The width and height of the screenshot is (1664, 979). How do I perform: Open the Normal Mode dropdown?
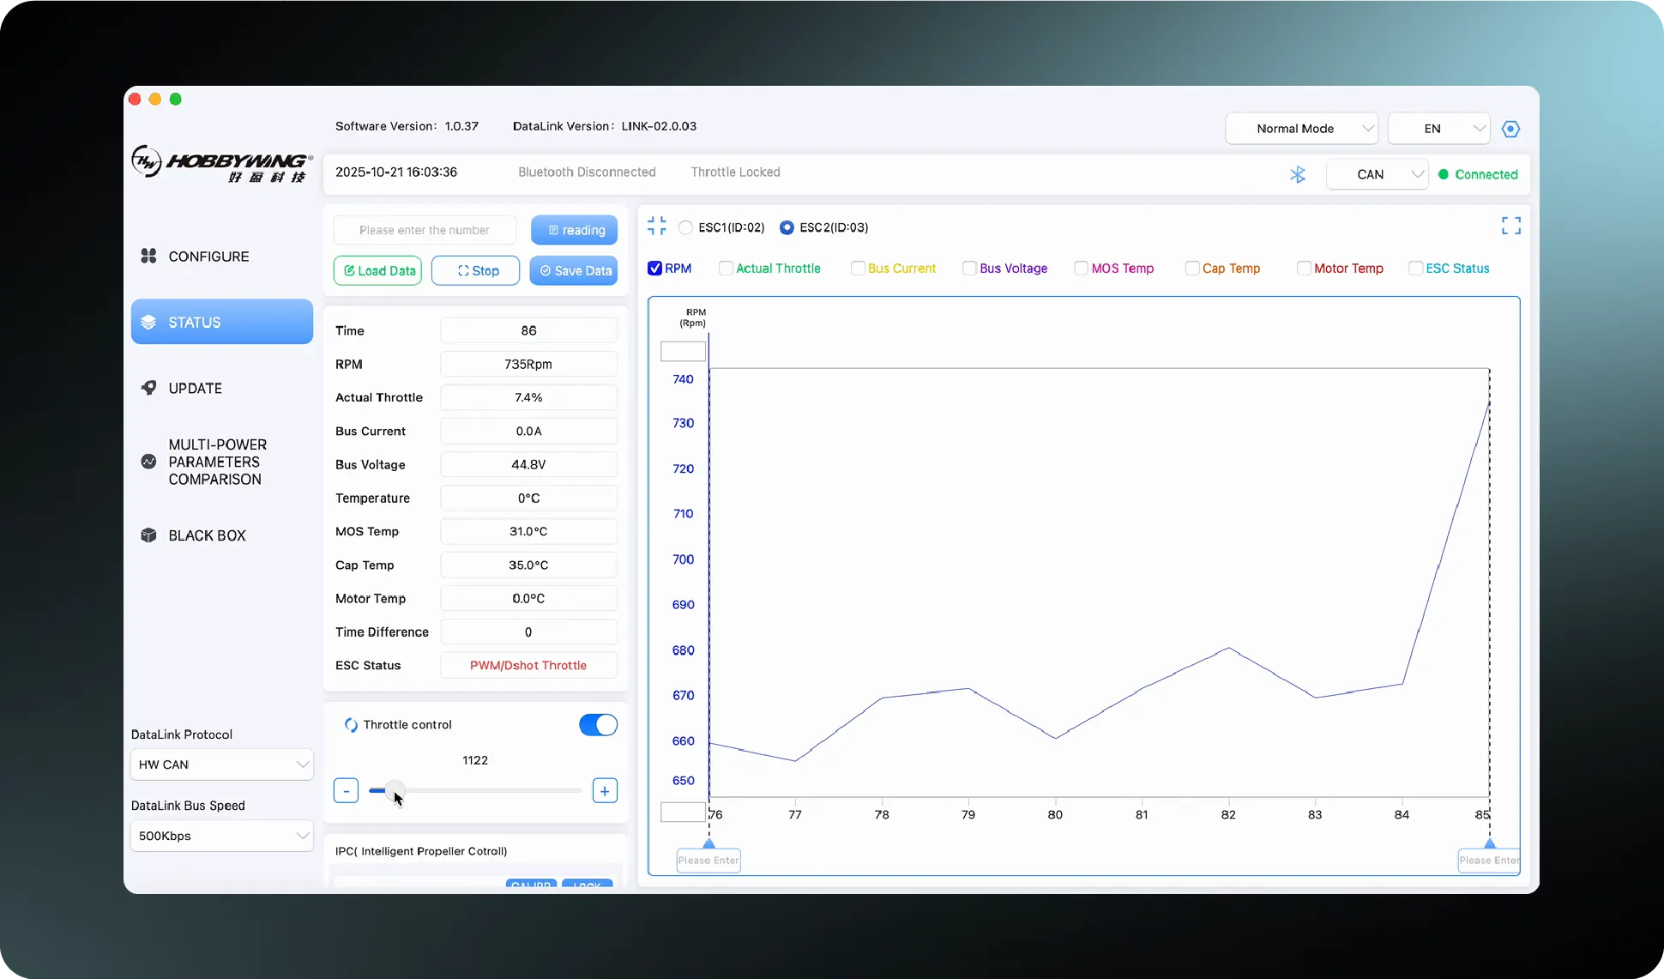(x=1300, y=128)
